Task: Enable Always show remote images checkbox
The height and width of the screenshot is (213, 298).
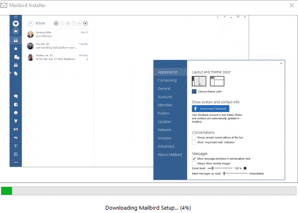Action: pos(194,163)
